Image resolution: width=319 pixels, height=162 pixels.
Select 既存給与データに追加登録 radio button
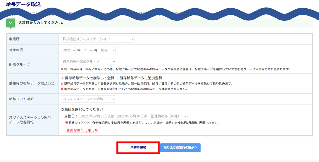click(x=117, y=78)
